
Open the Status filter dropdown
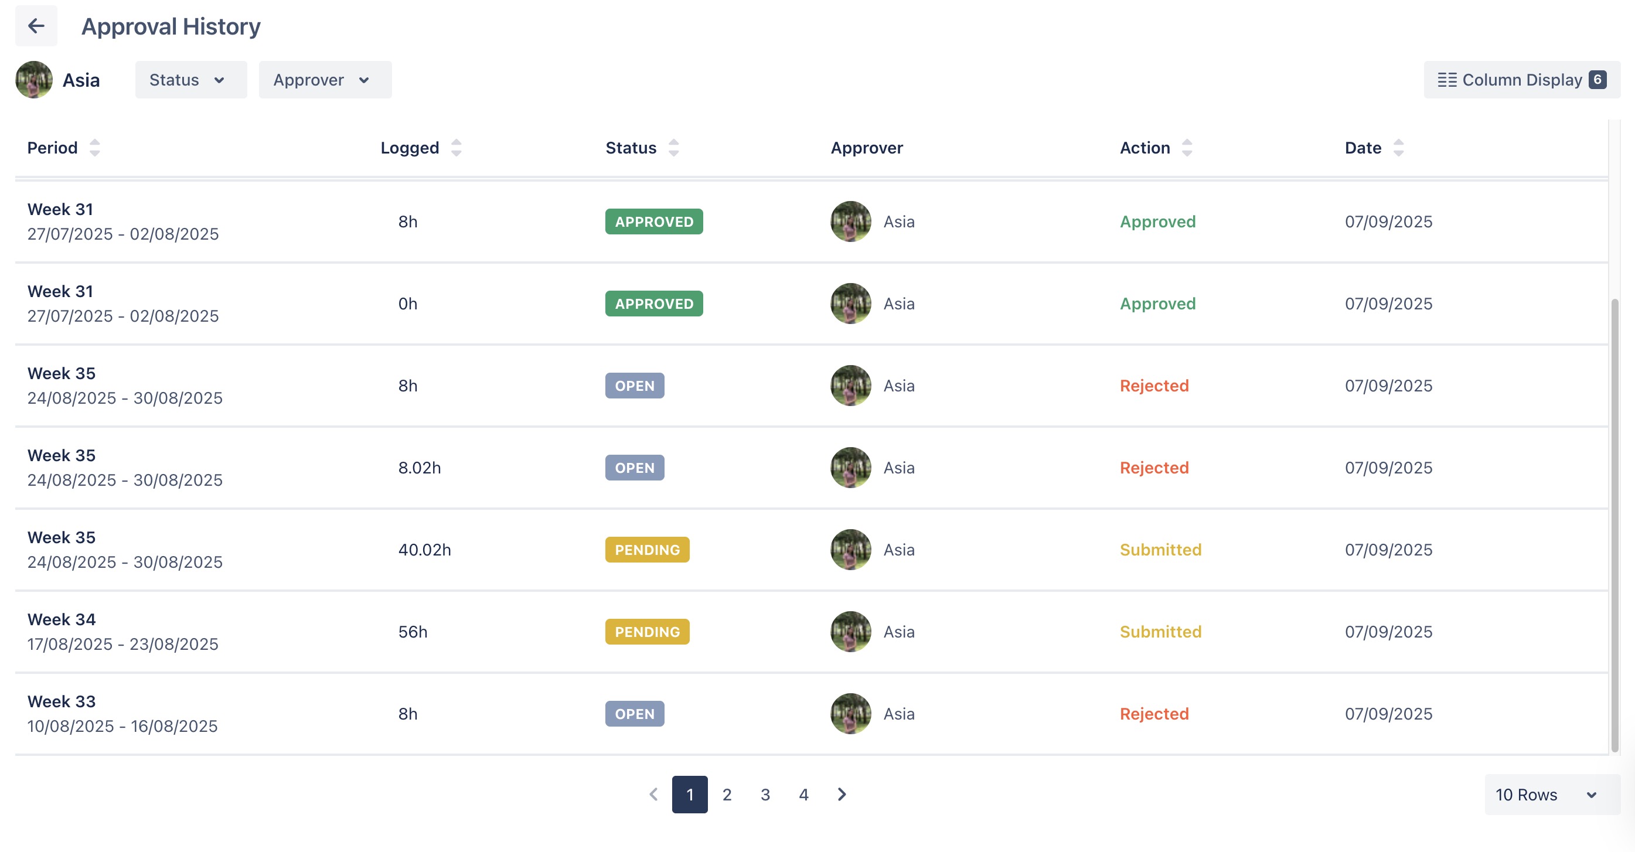pyautogui.click(x=190, y=80)
